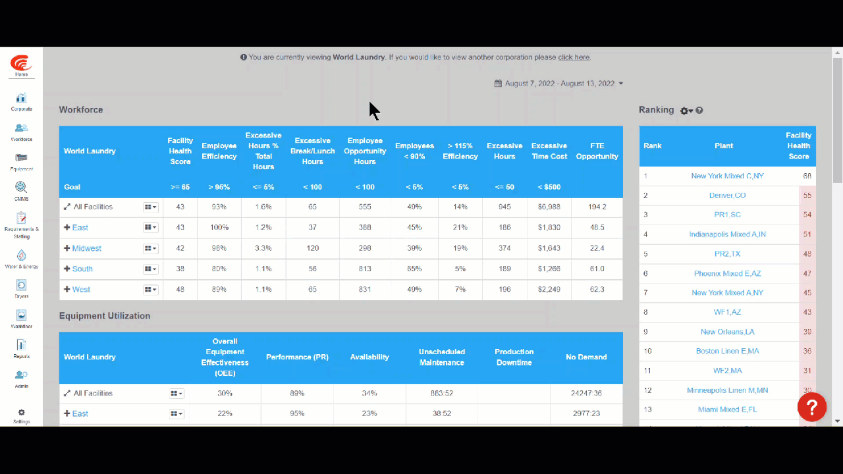843x474 pixels.
Task: Open grid dropdown for Workforce All Facilities
Action: click(151, 207)
